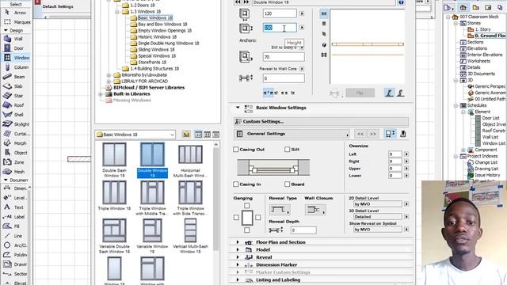Screen dimensions: 507x285
Task: Select the Skylight tool
Action: point(16,124)
